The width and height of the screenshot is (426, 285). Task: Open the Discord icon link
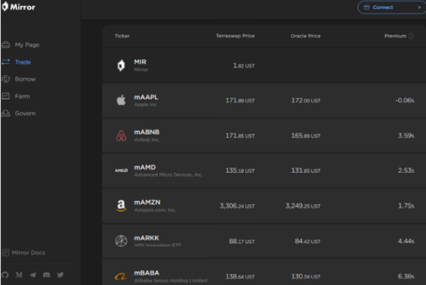(46, 275)
